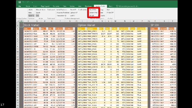Screen dimensions: 192x108
Task: Toggle the Gamma database button
Action: coord(31,15)
